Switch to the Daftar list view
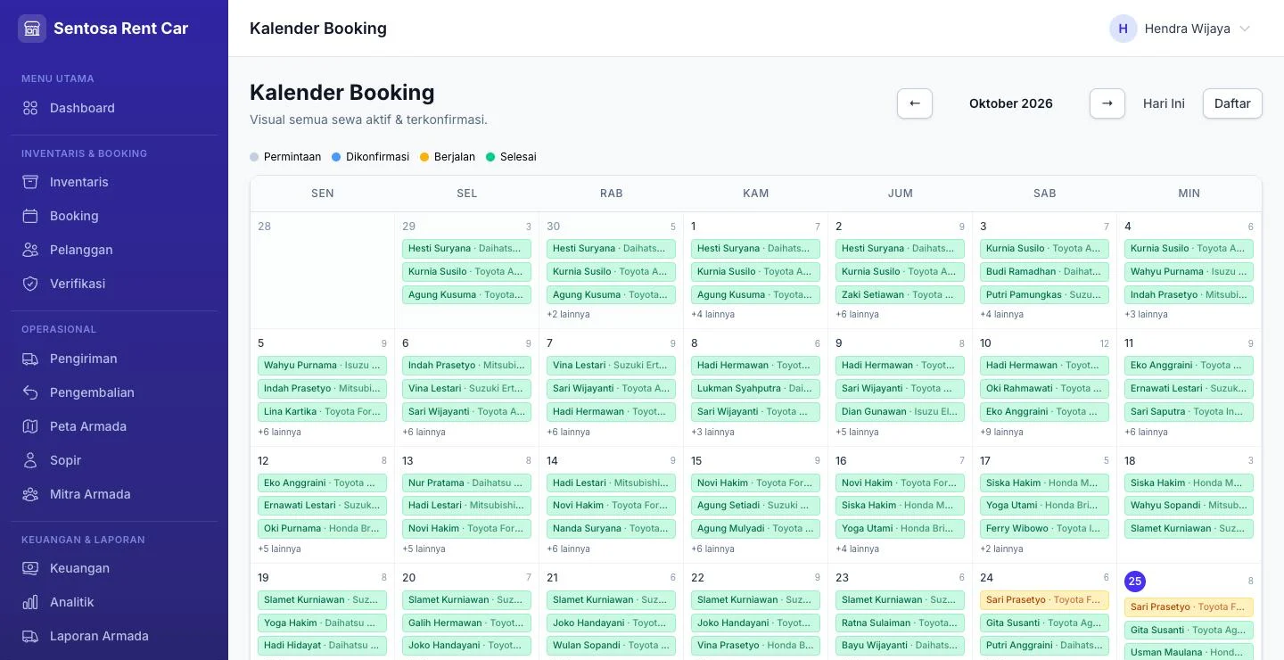The width and height of the screenshot is (1284, 660). 1232,103
